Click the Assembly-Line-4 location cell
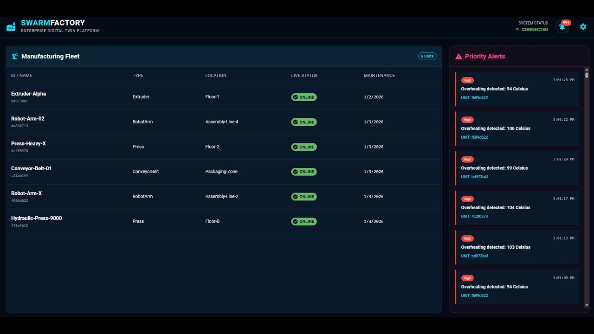This screenshot has width=594, height=334. coord(222,122)
